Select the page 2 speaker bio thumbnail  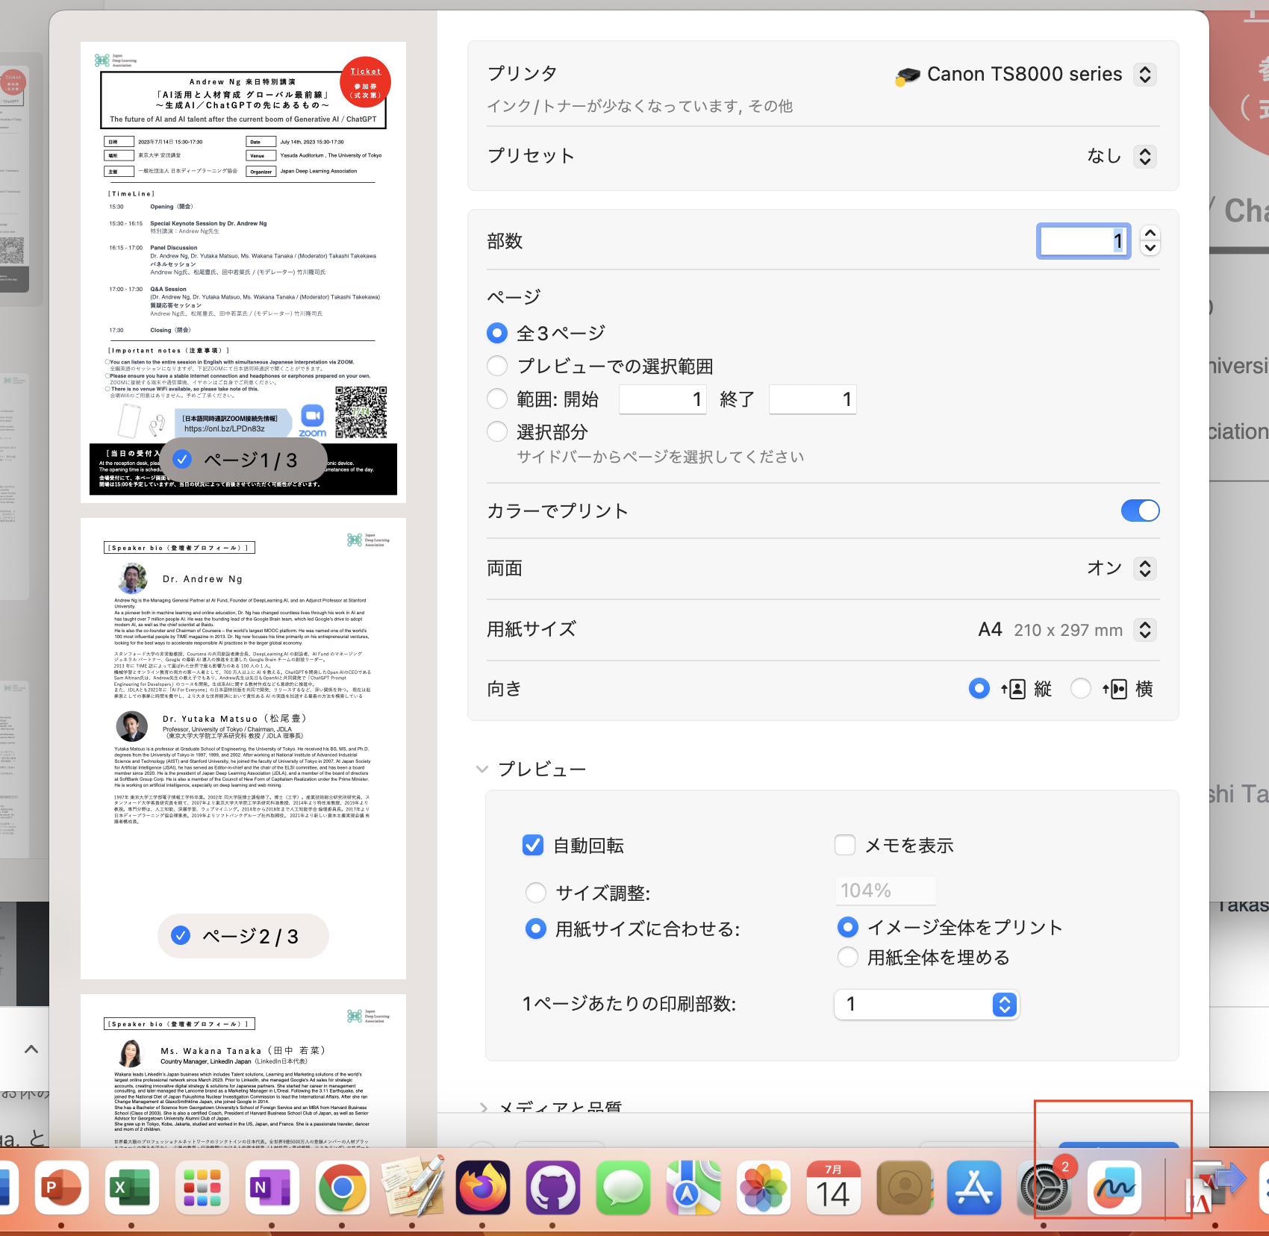(x=243, y=749)
